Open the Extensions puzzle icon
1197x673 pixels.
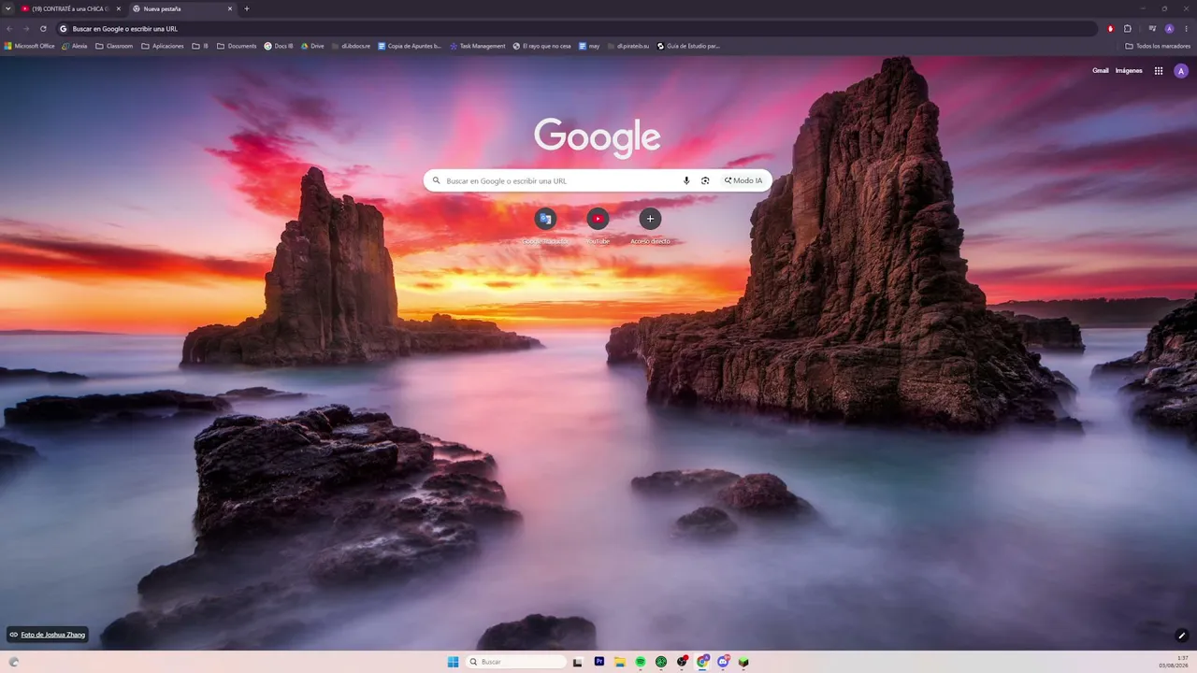point(1128,29)
